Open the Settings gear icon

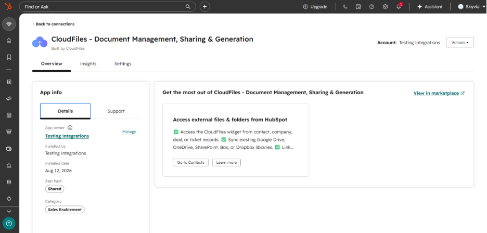click(385, 7)
